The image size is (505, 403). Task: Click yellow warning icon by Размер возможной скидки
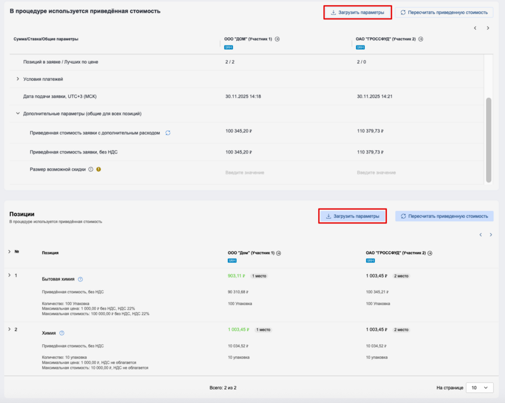98,169
